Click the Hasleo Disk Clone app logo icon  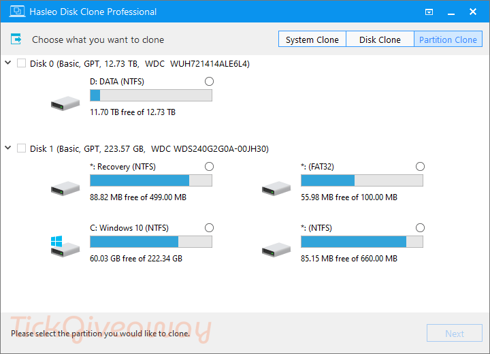click(17, 12)
